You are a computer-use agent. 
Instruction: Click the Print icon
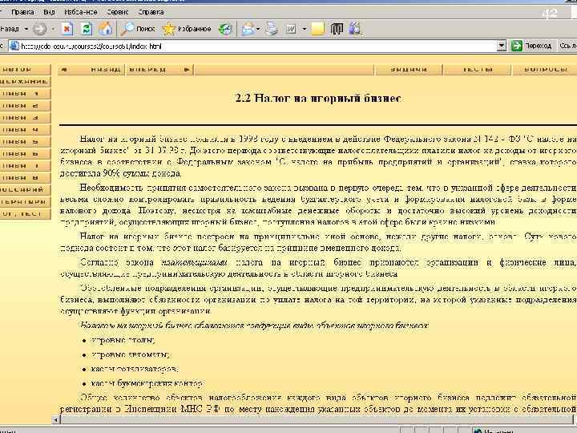[x=272, y=29]
